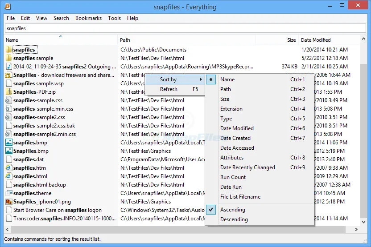This screenshot has width=371, height=247.
Task: Click the horizontal scrollbar left arrow
Action: 7,229
